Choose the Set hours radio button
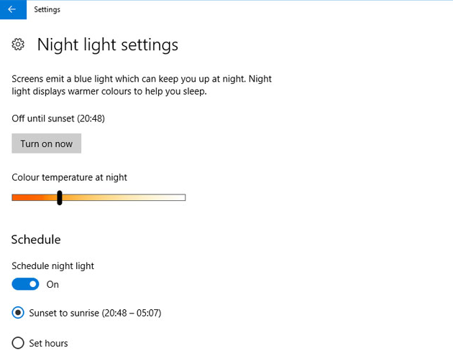 click(x=18, y=343)
